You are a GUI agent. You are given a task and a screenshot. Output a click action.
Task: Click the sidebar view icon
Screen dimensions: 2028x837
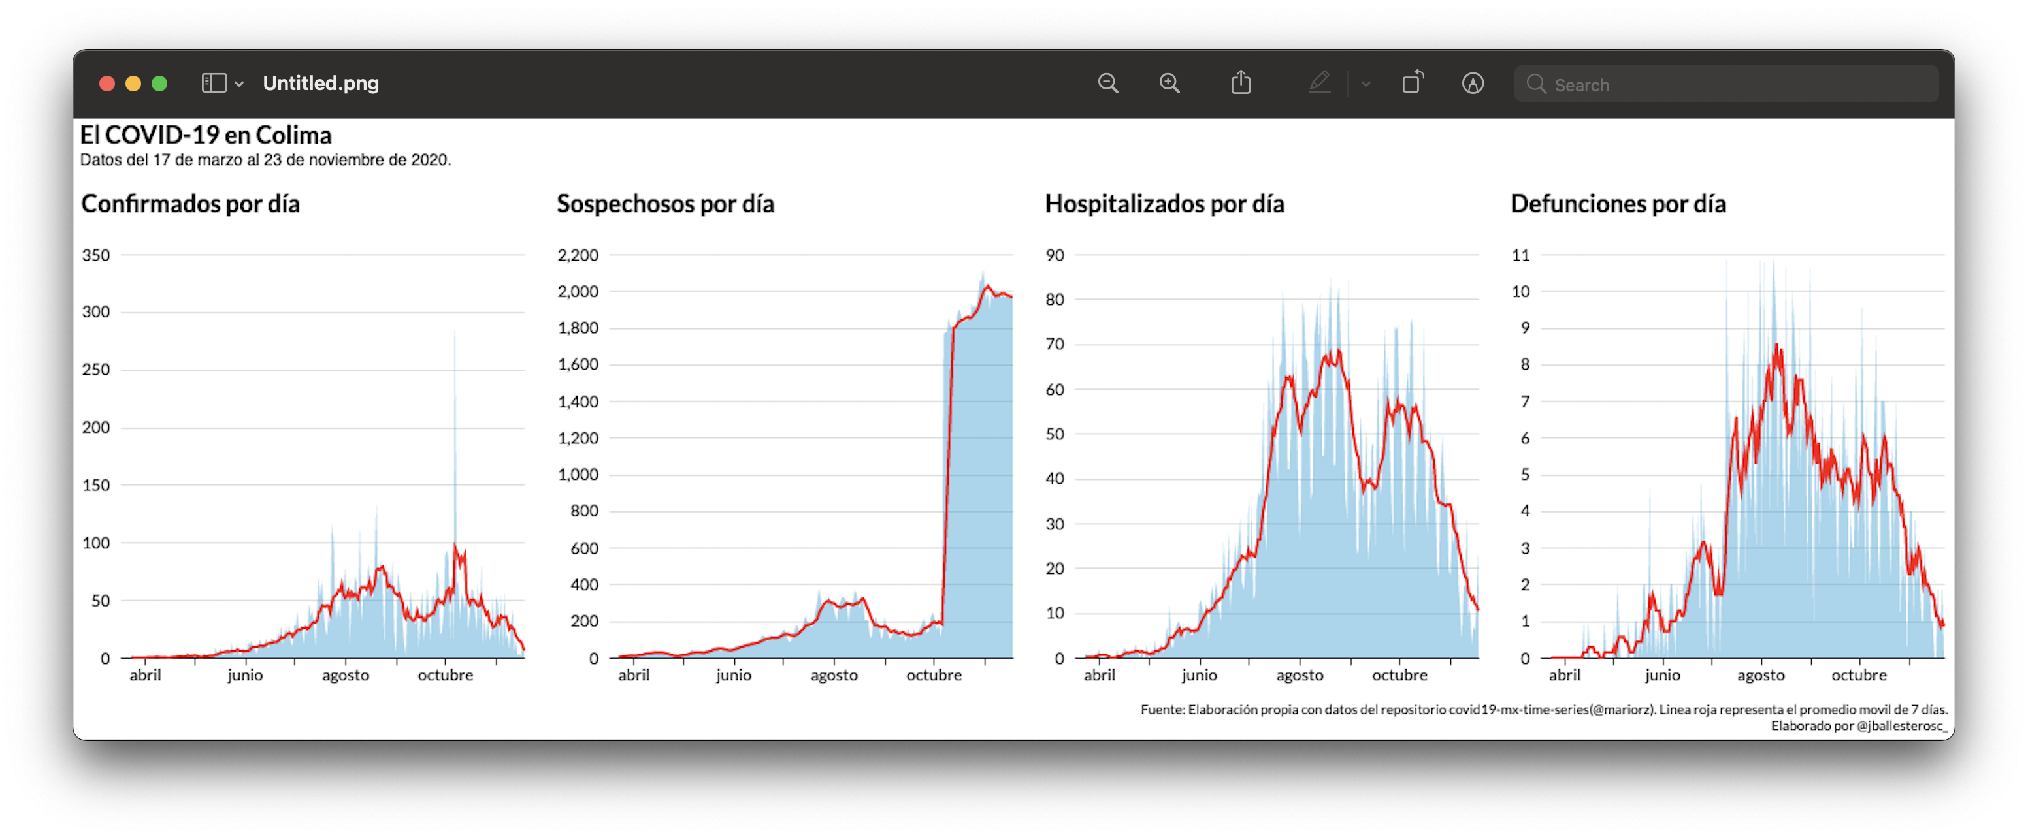pyautogui.click(x=214, y=84)
